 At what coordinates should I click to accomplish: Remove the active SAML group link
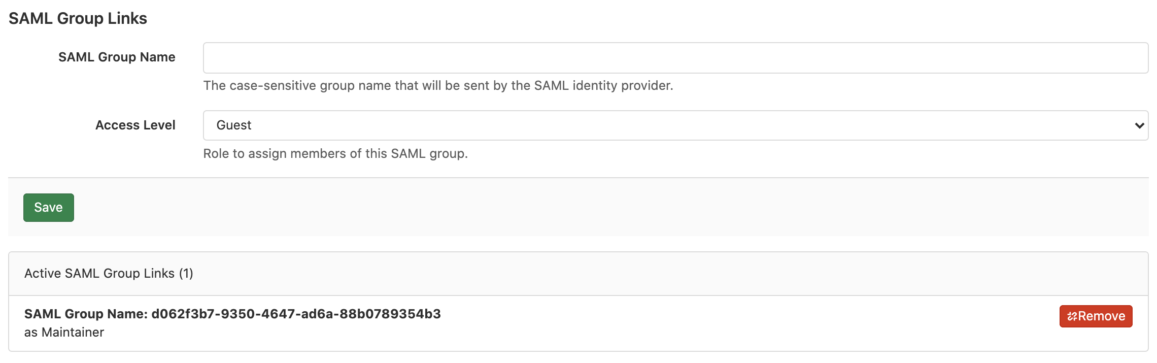[1096, 316]
